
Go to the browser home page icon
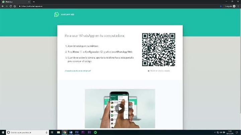tap(15, 6)
